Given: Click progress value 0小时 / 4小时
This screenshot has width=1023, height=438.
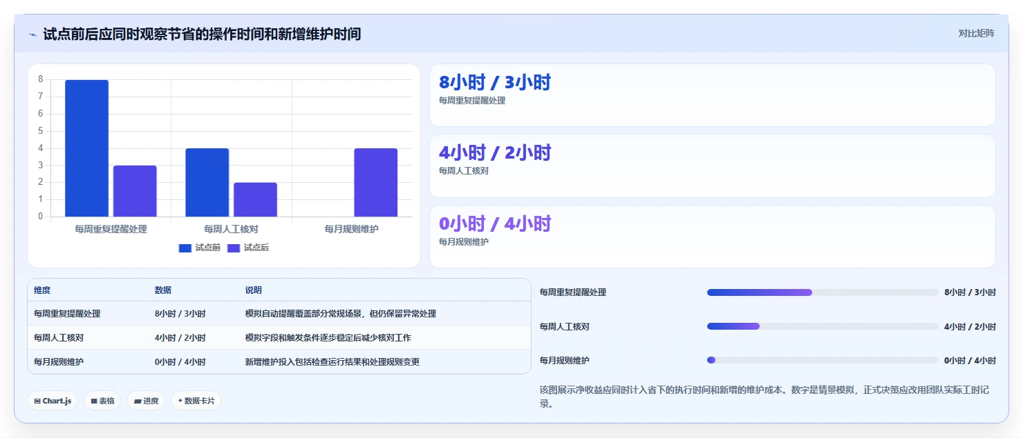Looking at the screenshot, I should 970,360.
